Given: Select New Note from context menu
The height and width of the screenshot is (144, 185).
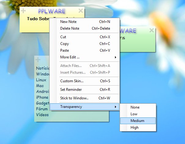Looking at the screenshot, I should [68, 22].
